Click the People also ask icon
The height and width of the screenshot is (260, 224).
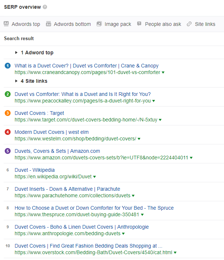(x=139, y=24)
